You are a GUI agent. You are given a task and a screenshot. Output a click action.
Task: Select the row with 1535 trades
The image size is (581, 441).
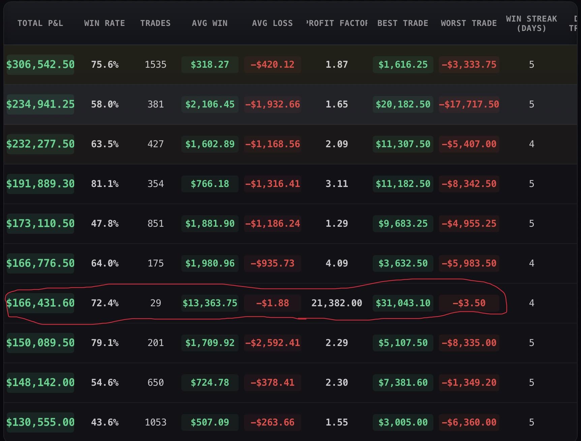click(x=155, y=64)
